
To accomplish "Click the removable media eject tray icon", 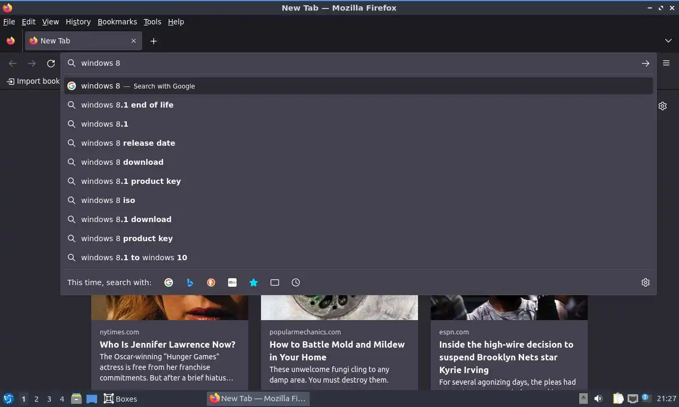I will pos(583,399).
